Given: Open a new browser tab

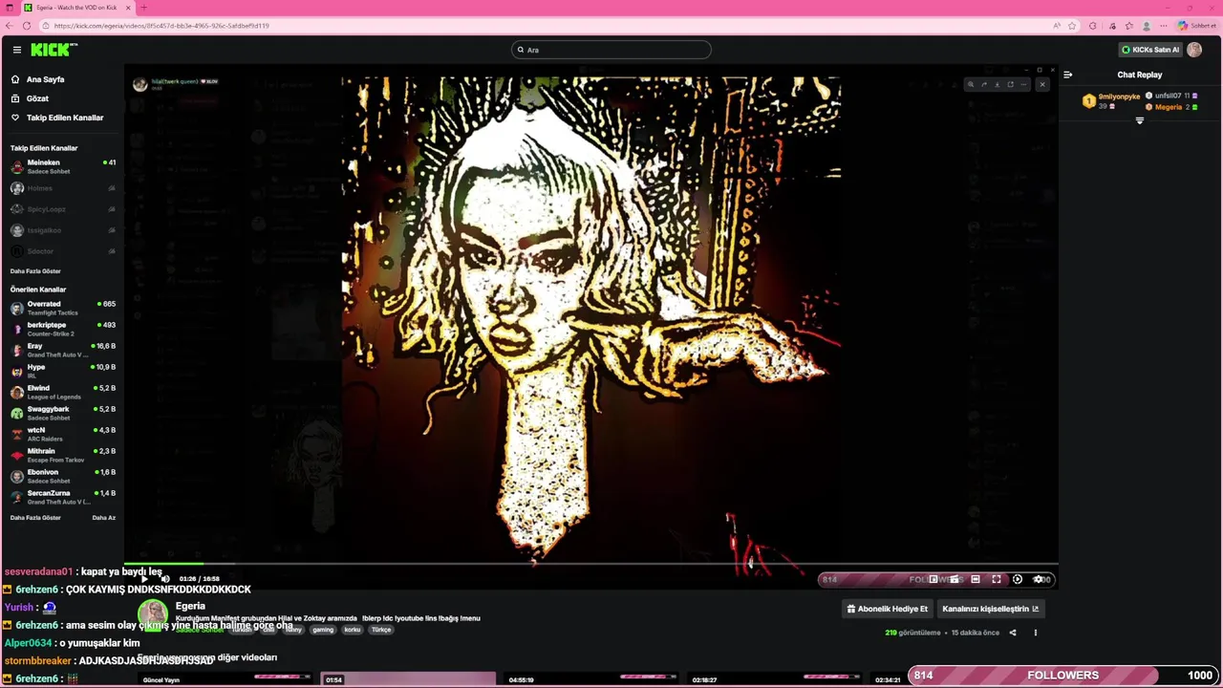Looking at the screenshot, I should (x=143, y=8).
